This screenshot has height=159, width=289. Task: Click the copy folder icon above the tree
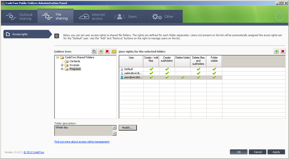tap(94, 51)
